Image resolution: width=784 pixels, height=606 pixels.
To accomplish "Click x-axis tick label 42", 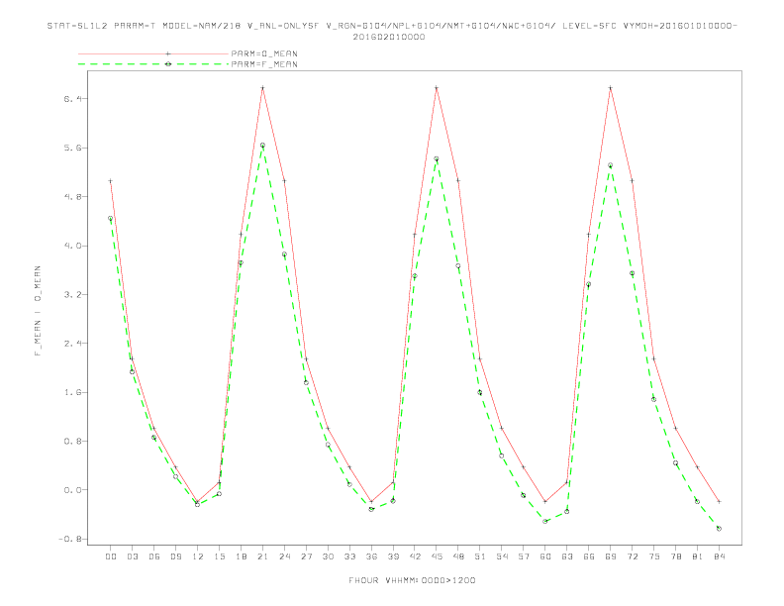I will tap(415, 556).
